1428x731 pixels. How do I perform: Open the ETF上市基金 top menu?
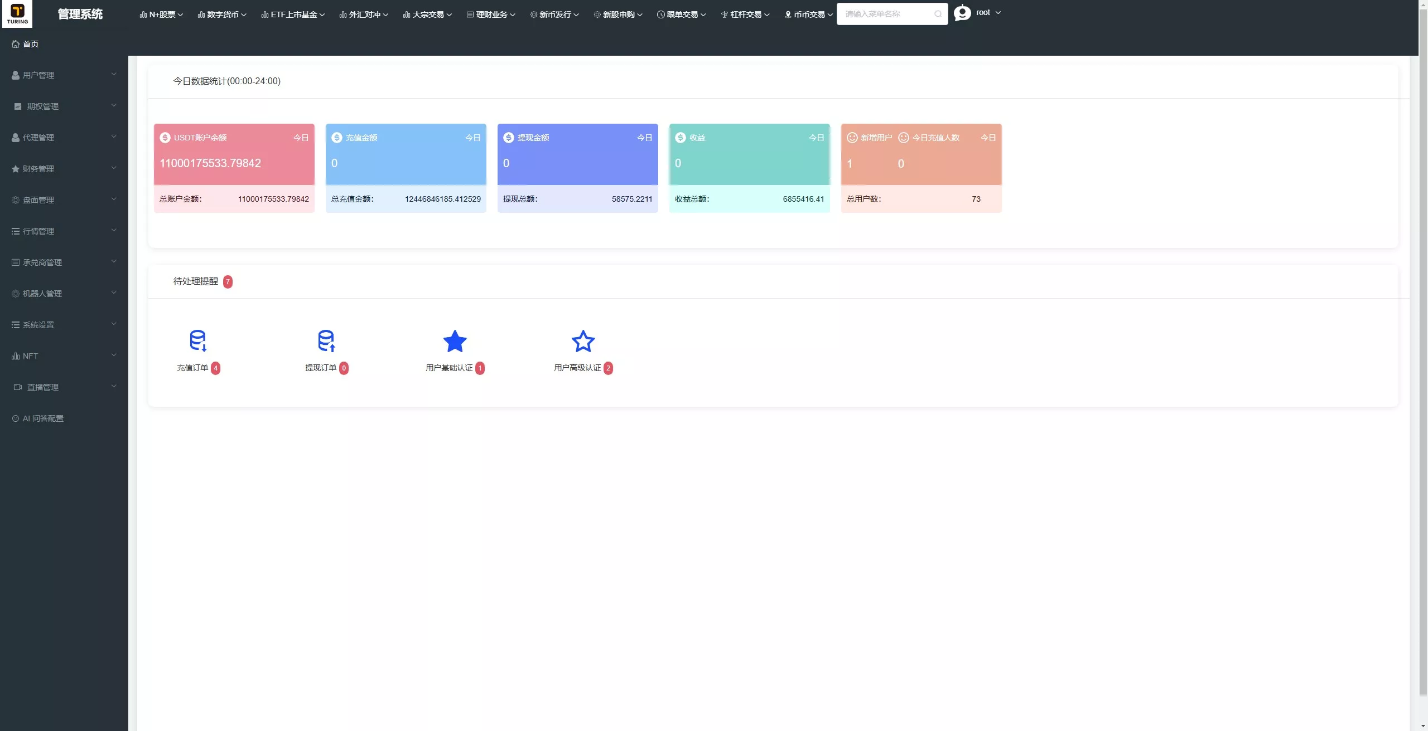coord(293,14)
